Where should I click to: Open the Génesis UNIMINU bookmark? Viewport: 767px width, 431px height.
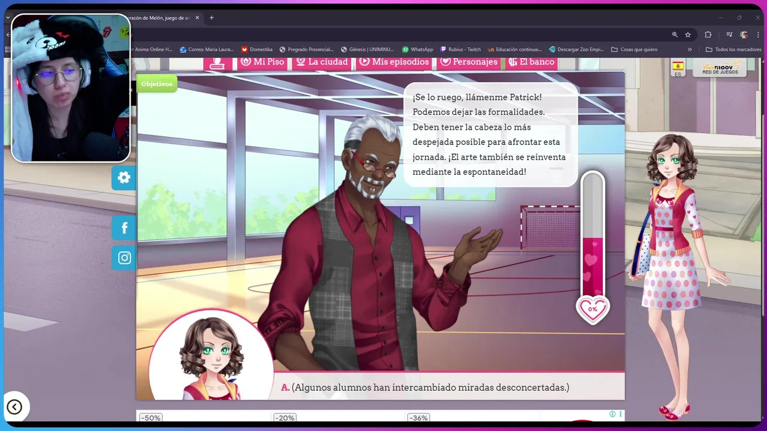[367, 50]
